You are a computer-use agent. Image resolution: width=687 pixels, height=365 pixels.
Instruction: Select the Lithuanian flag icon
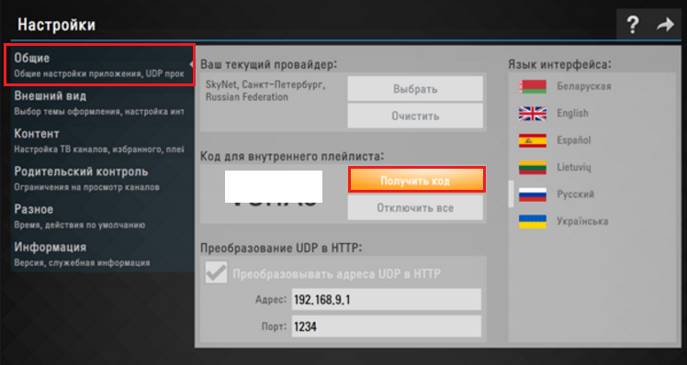(x=533, y=168)
